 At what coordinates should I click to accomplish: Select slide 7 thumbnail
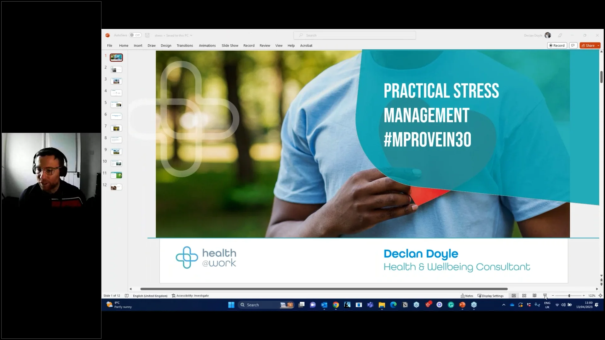tap(116, 128)
